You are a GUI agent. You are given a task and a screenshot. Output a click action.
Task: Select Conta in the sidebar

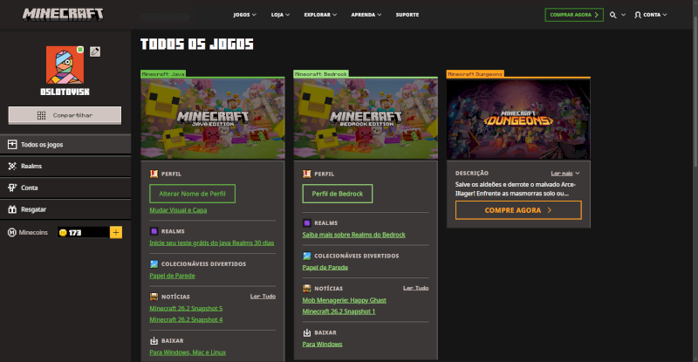pyautogui.click(x=65, y=188)
